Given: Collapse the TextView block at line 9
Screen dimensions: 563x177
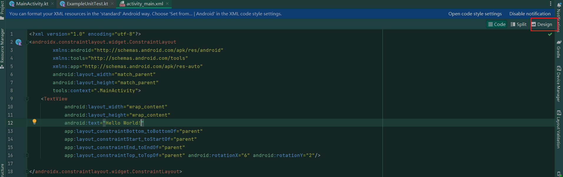Looking at the screenshot, I should pyautogui.click(x=27, y=99).
